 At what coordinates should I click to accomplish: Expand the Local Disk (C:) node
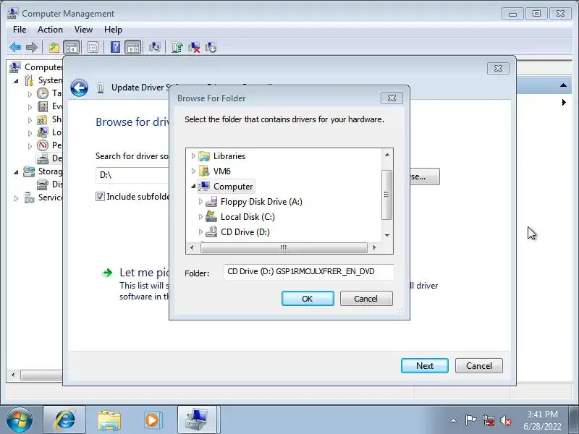click(200, 216)
